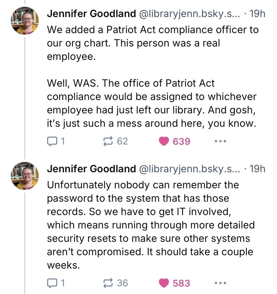Click the 639 like count

tap(181, 141)
